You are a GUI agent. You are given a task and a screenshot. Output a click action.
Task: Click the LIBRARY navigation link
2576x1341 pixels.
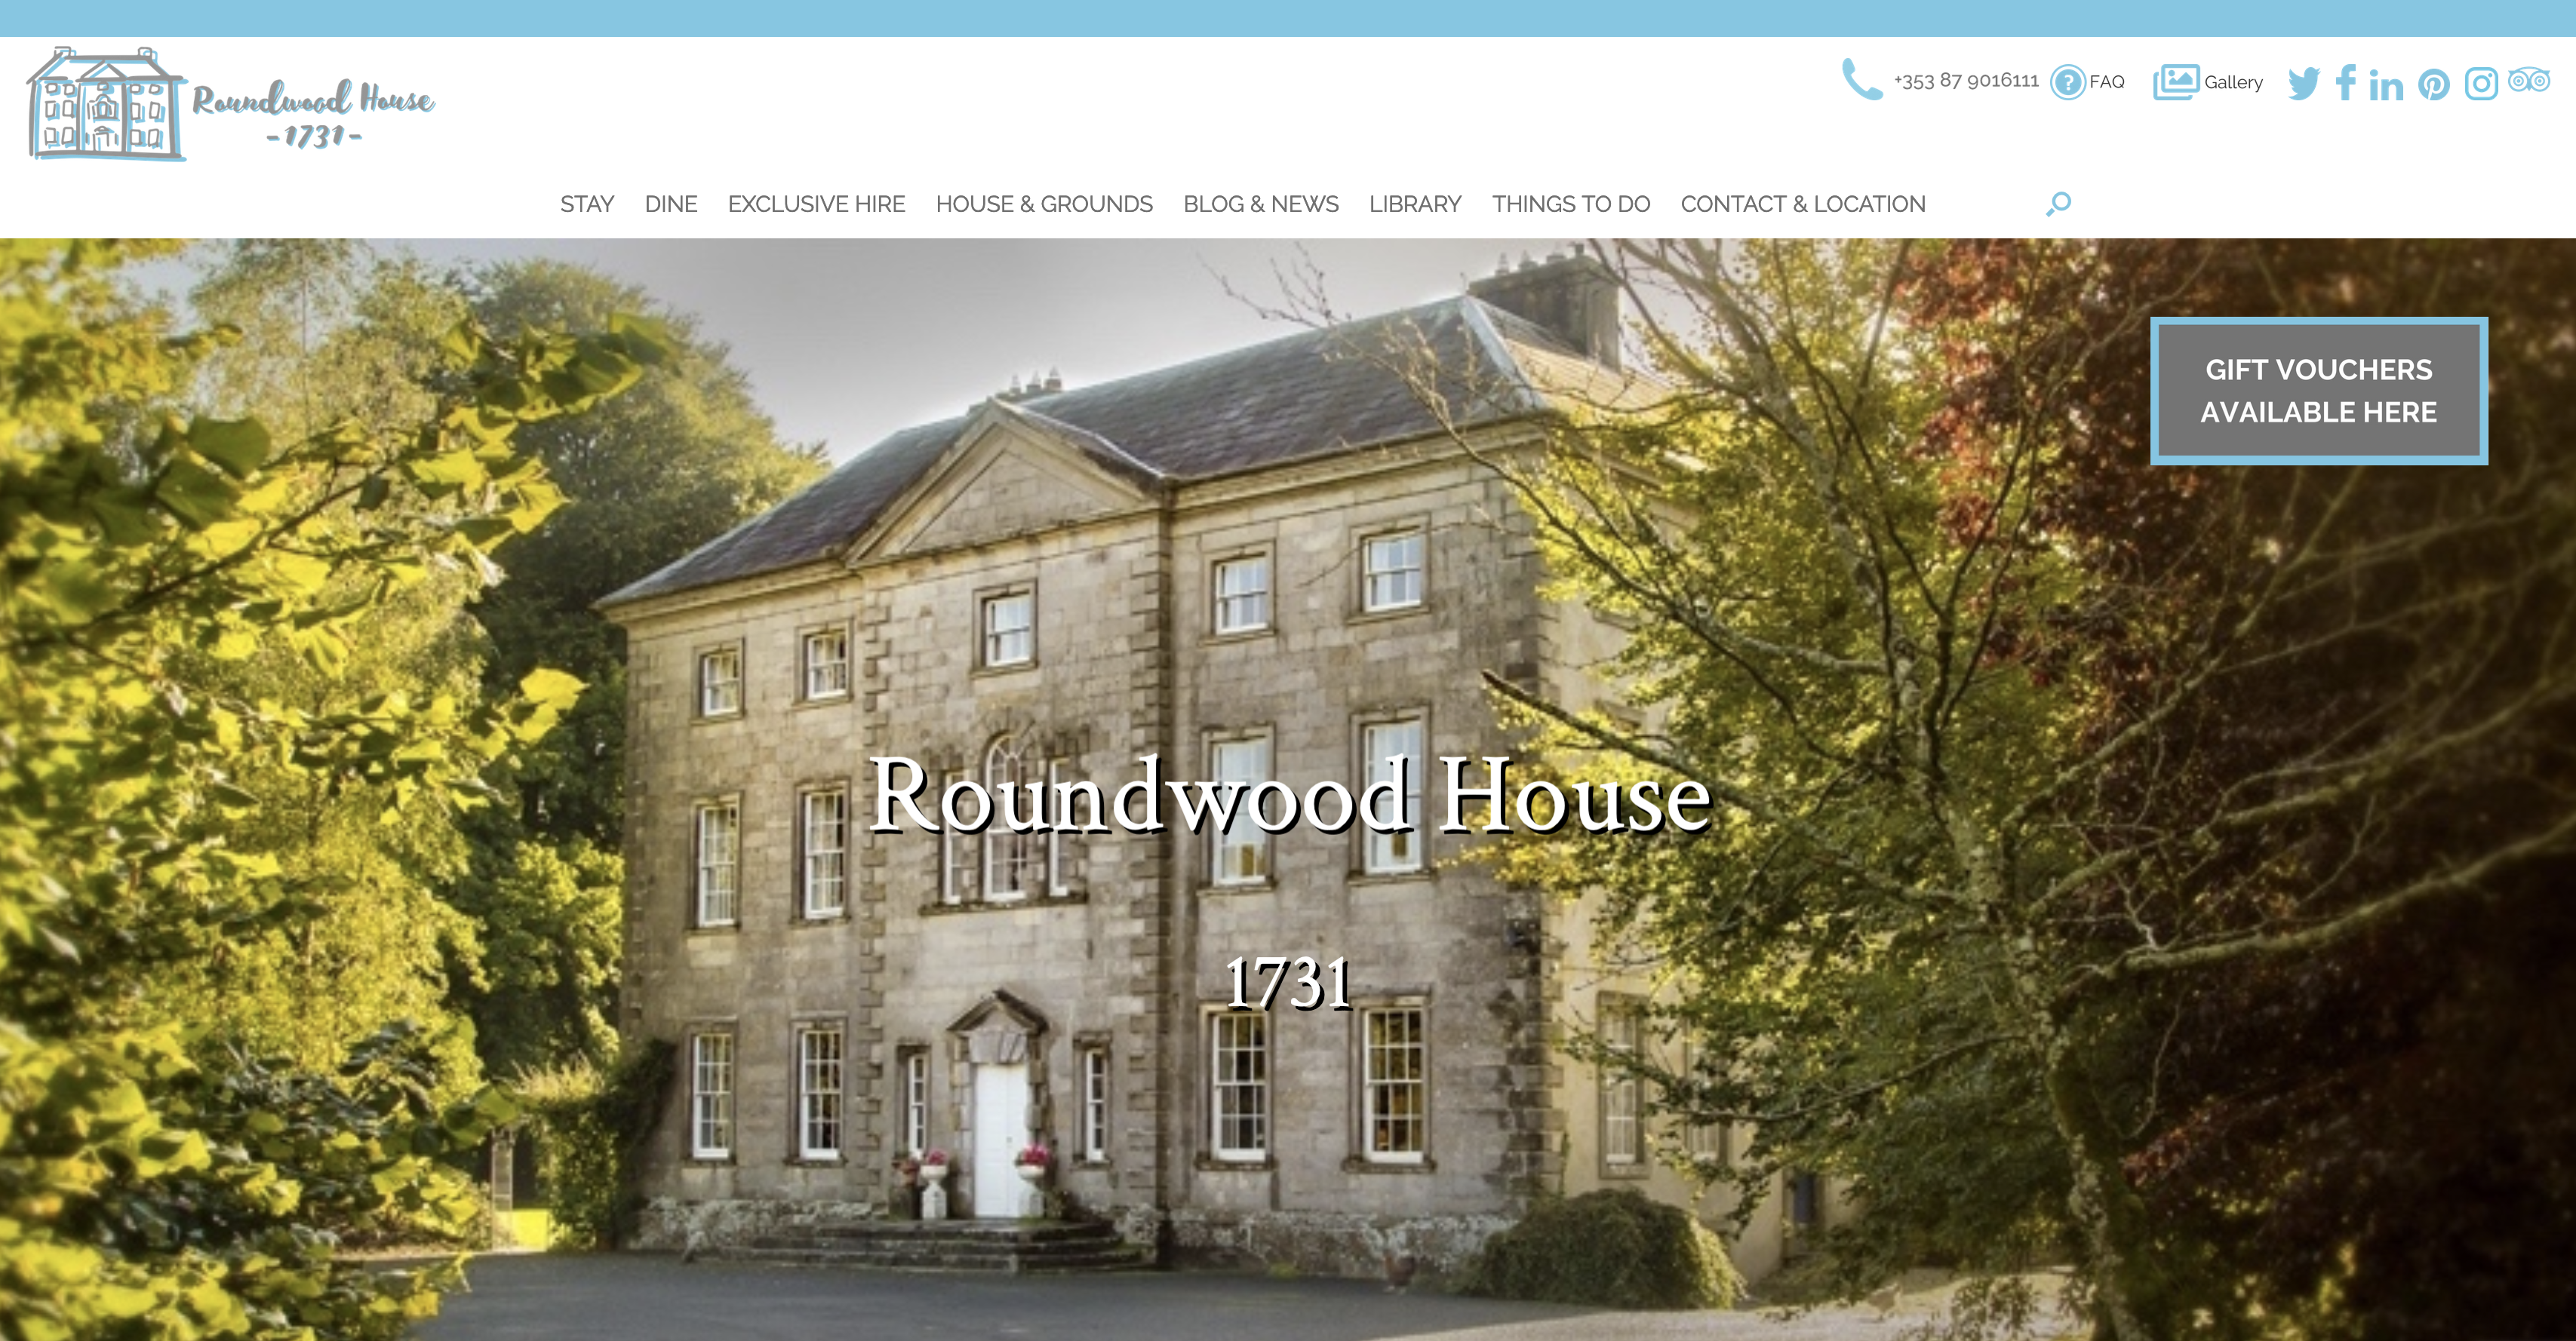click(x=1414, y=204)
